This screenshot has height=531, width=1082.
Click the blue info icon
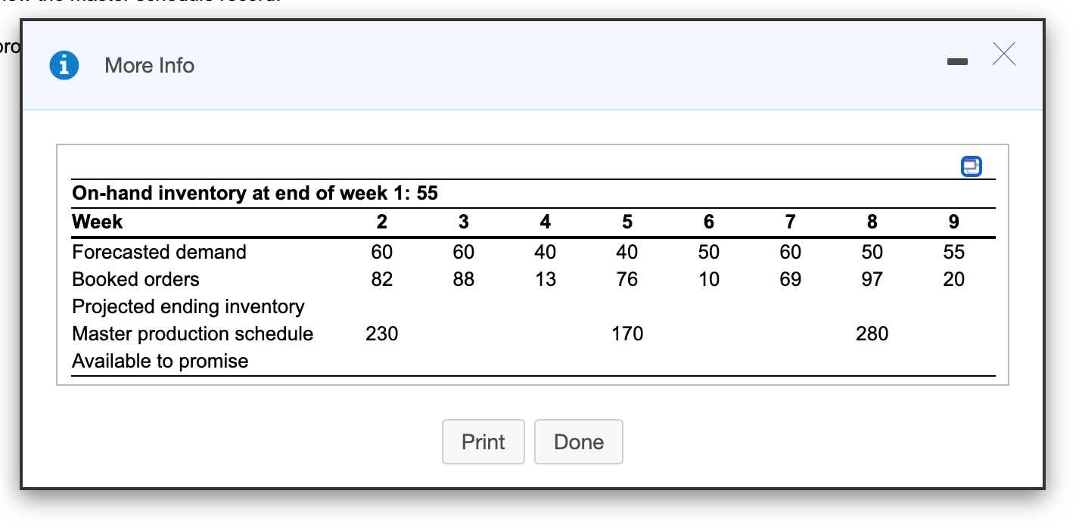click(x=64, y=66)
